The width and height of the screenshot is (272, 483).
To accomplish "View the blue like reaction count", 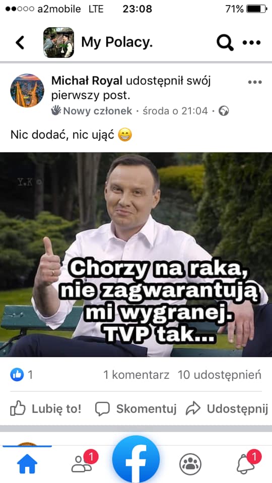I will 21,375.
